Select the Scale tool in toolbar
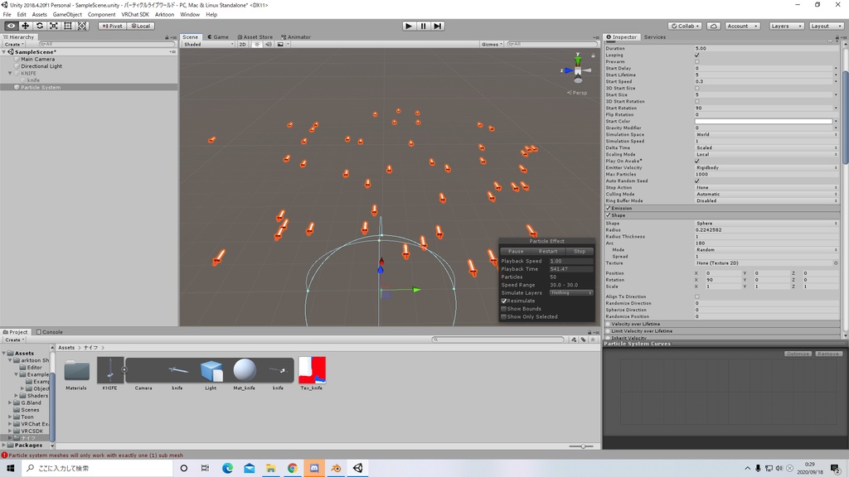Viewport: 849px width, 477px height. pyautogui.click(x=53, y=26)
